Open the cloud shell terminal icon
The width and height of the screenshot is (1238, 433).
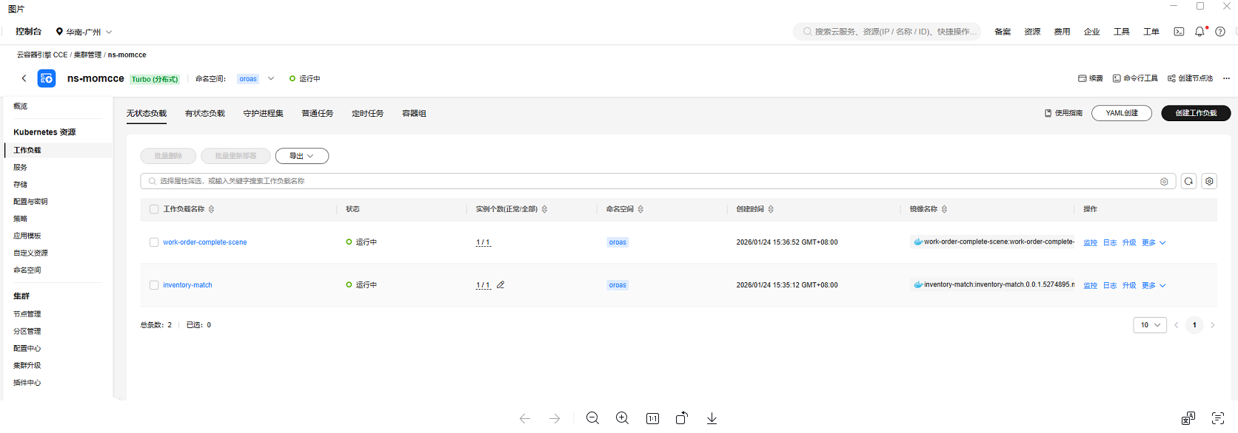click(x=1179, y=32)
